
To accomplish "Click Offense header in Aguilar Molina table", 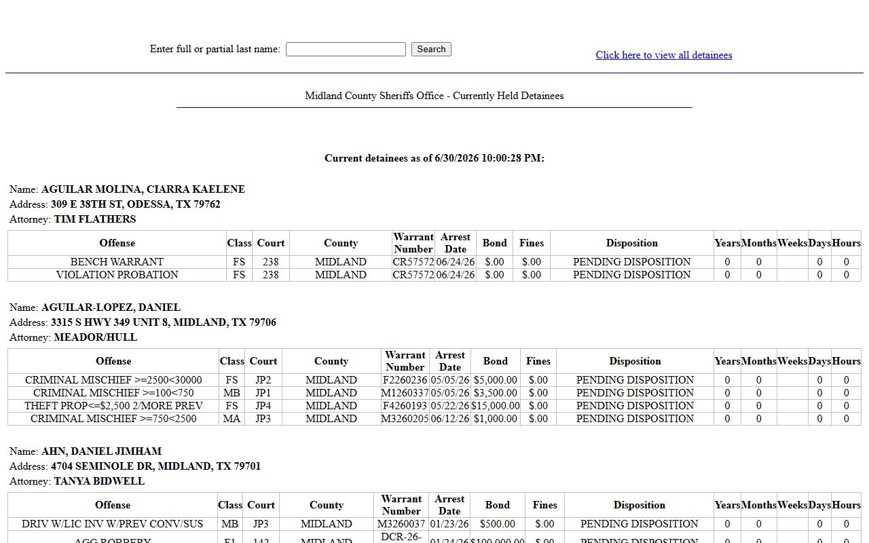I will (x=117, y=243).
